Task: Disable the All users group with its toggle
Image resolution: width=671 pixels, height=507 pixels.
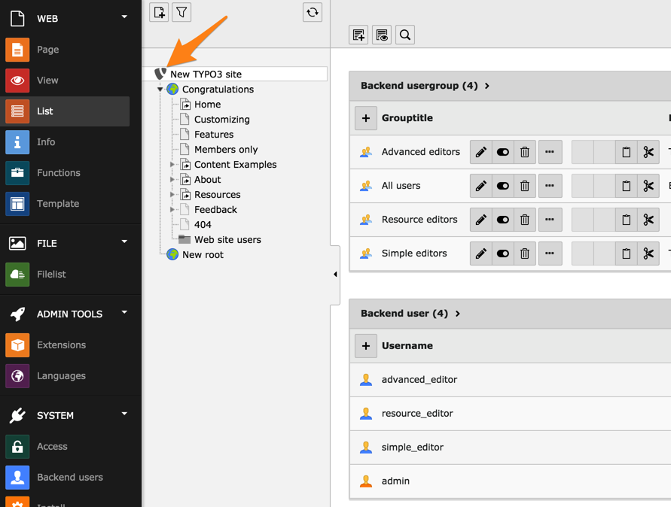Action: point(502,186)
